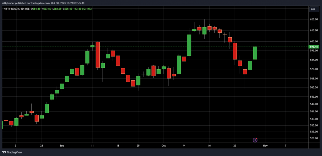Click the 535.00 price axis label
The image size is (322, 156).
point(314,119)
